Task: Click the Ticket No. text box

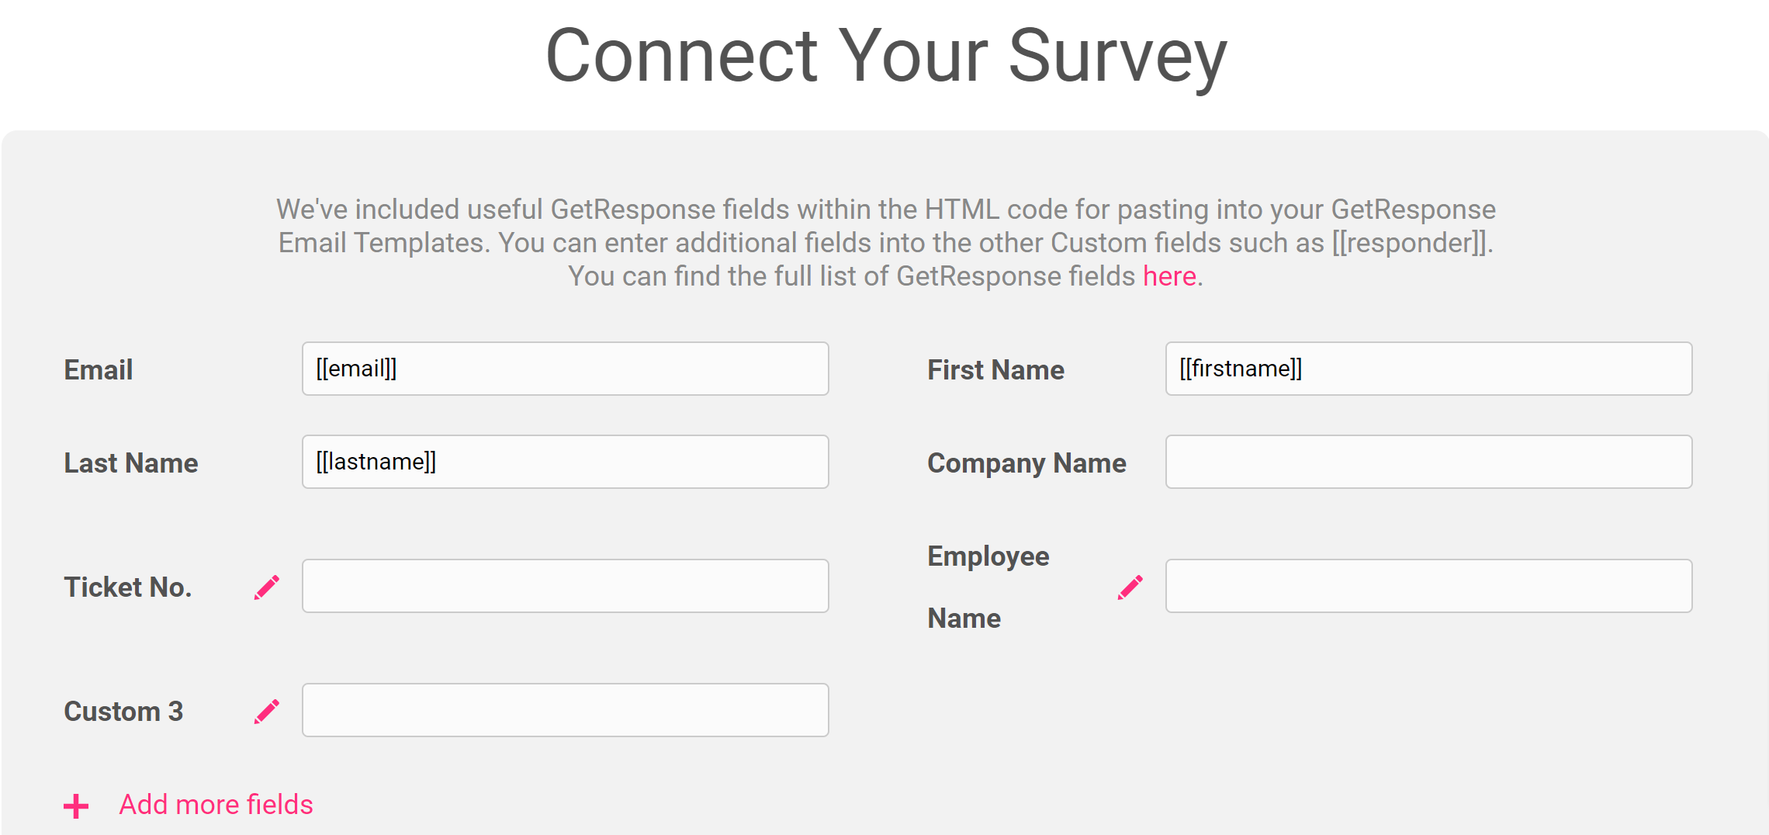Action: pos(566,586)
